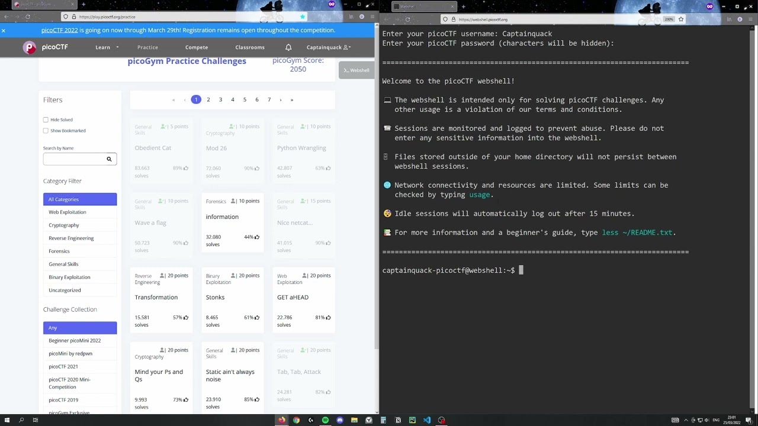Open the Practice nav item
Screen dimensions: 758x426
click(147, 47)
